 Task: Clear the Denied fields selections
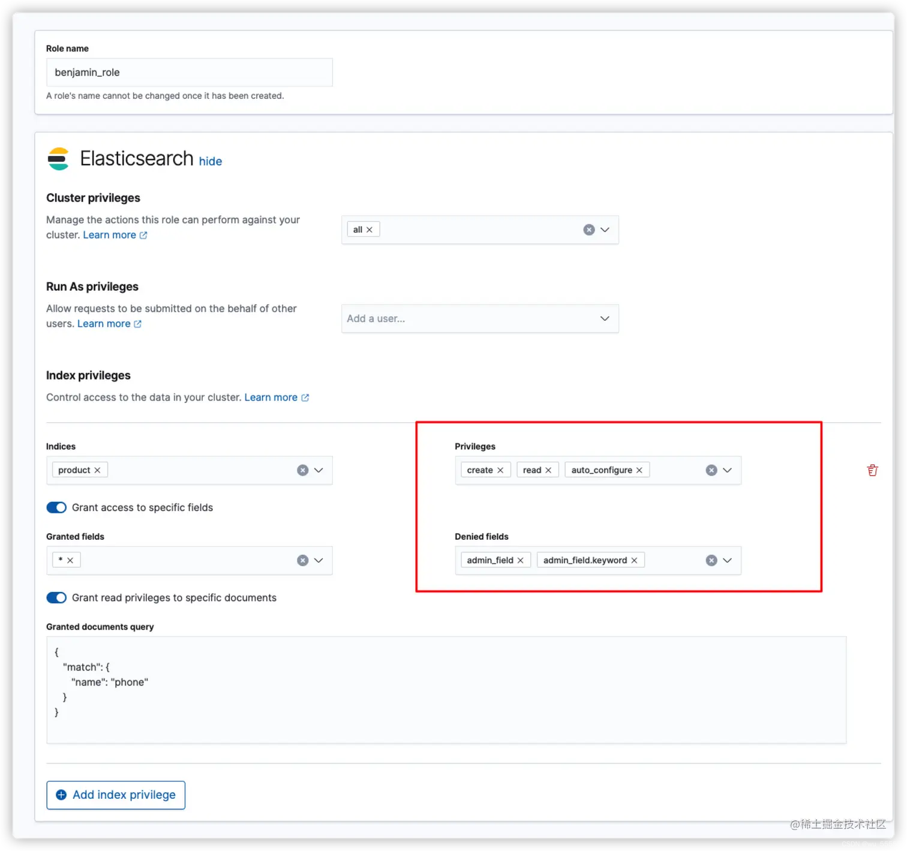(711, 560)
